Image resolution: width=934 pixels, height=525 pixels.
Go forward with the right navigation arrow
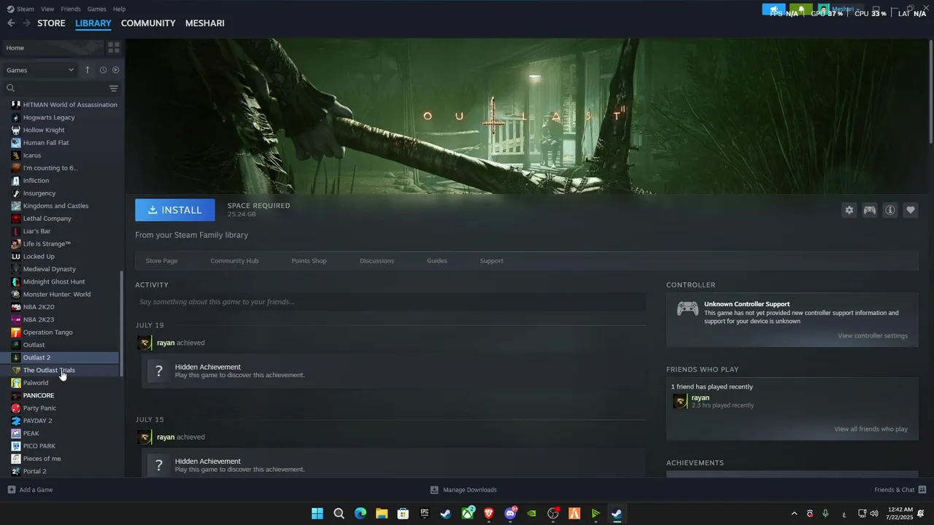coord(26,23)
